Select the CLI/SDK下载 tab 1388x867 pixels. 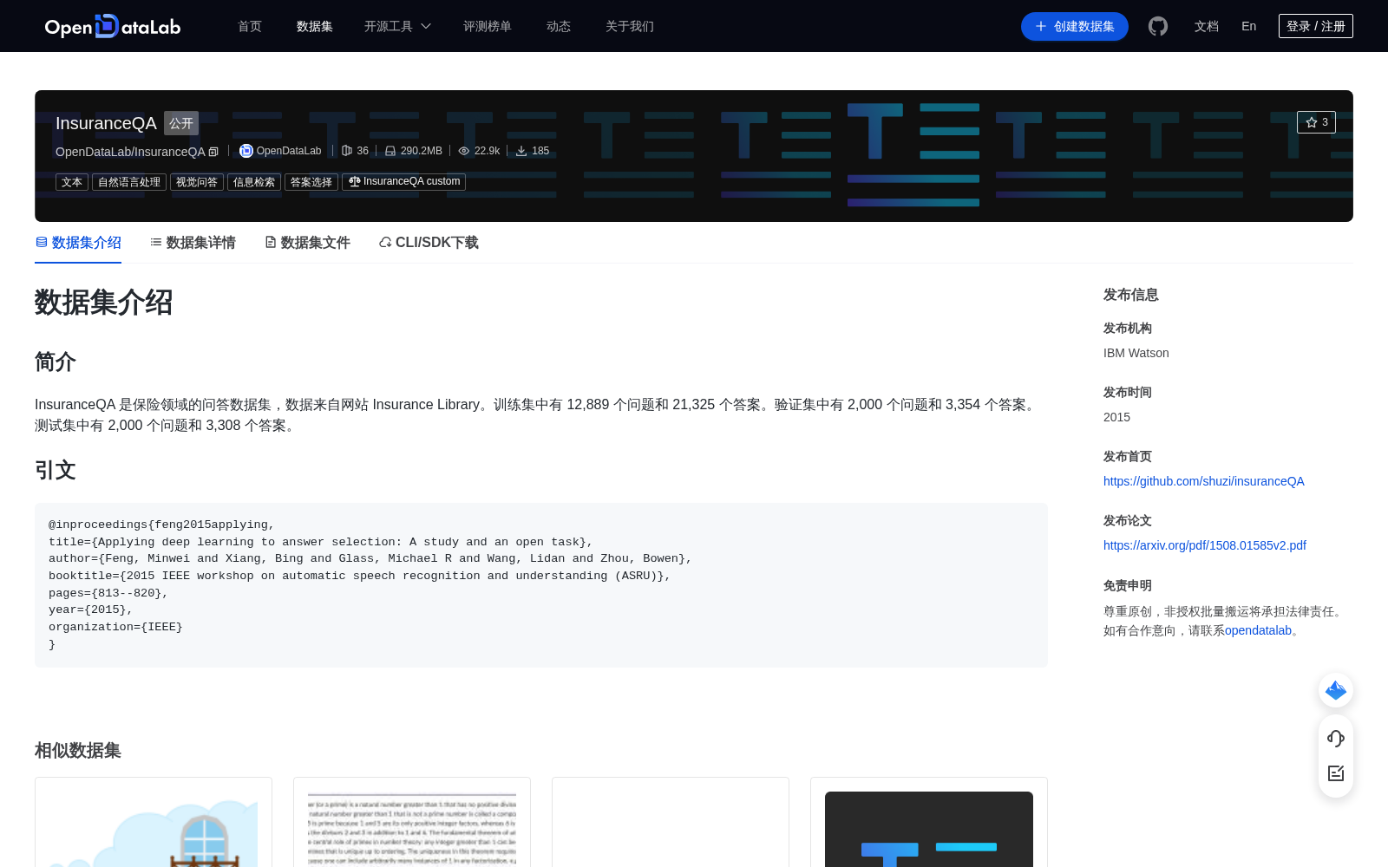(429, 243)
